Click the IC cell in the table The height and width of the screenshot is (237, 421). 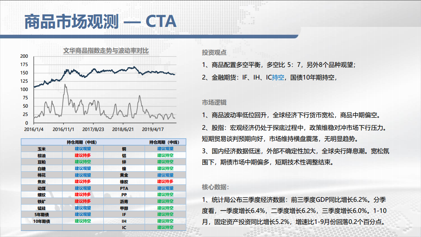[124, 228]
